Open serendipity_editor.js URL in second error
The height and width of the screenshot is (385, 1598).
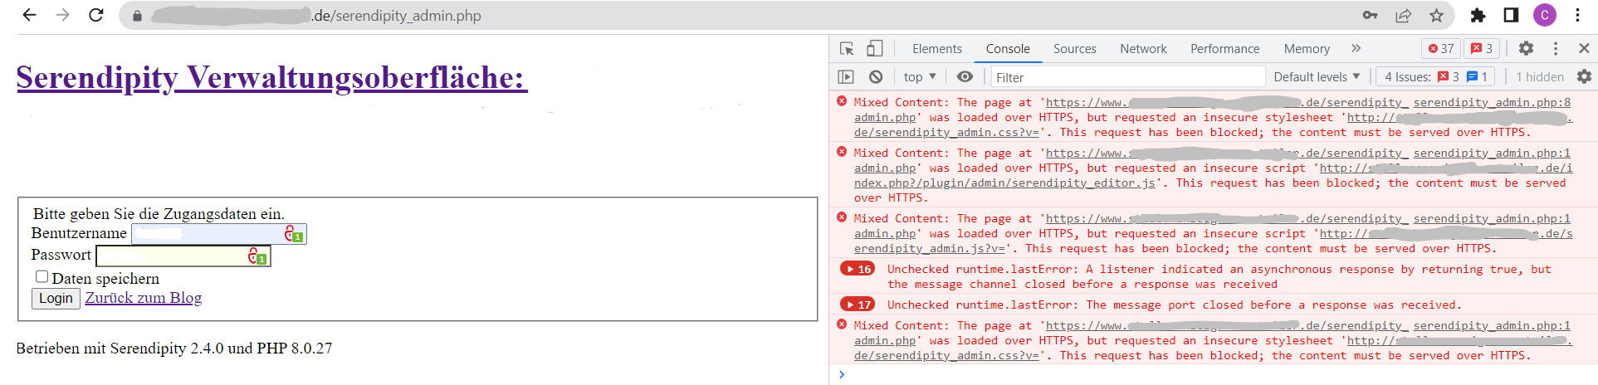(x=1004, y=183)
